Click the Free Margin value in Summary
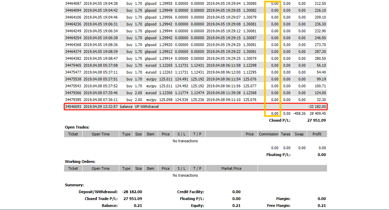389x210 pixels. point(322,206)
